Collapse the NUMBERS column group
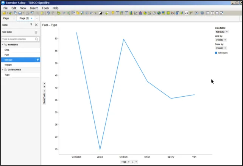Image resolution: width=243 pixels, height=166 pixels. tap(3, 45)
